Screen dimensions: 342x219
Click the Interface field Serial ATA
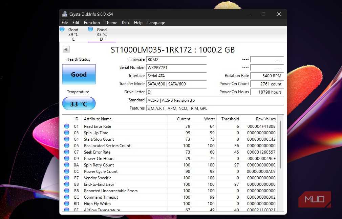[176, 76]
